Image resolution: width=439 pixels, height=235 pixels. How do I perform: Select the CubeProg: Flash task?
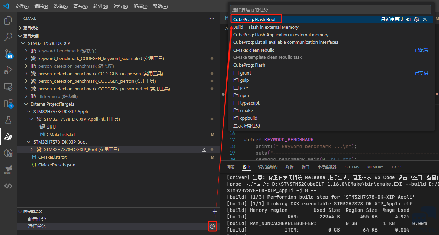tap(331, 65)
